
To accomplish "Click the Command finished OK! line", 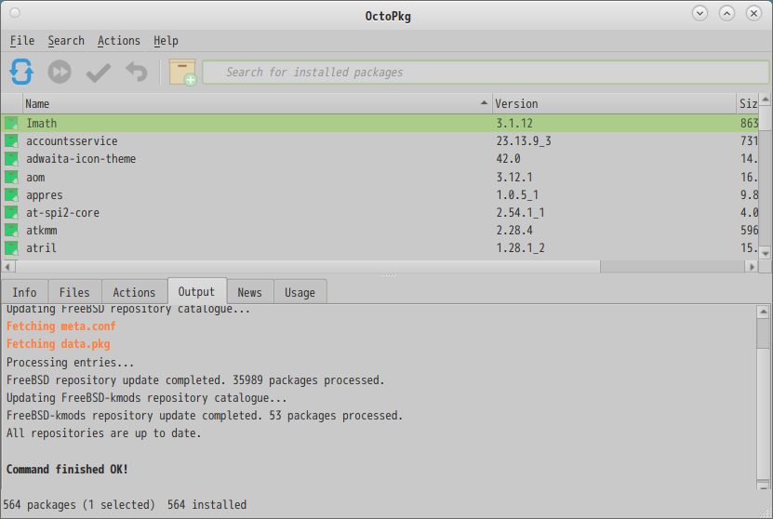I will 67,469.
